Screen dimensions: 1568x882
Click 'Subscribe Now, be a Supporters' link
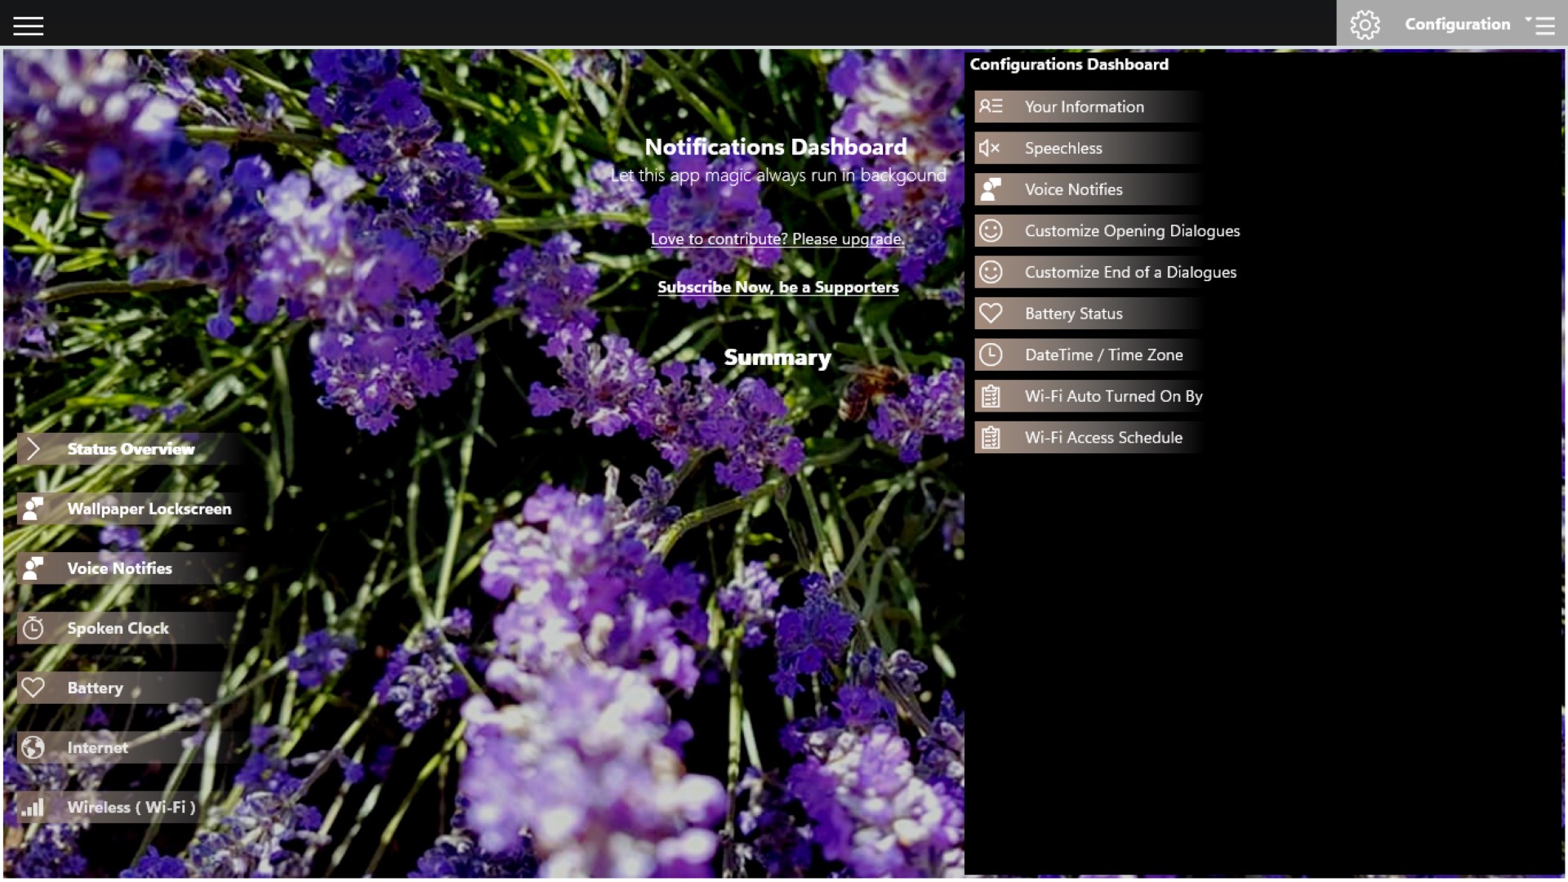click(777, 287)
